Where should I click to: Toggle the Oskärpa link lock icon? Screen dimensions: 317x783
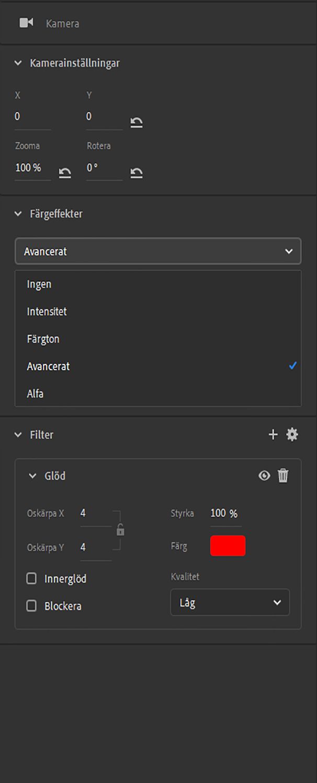coord(120,530)
